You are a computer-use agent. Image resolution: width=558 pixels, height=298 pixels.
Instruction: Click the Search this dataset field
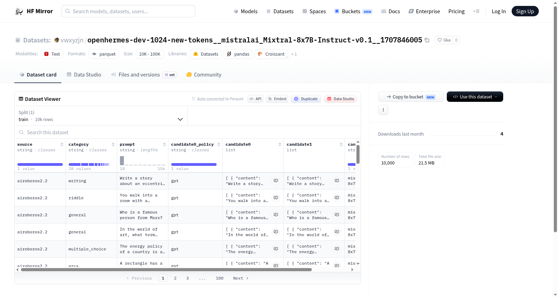click(188, 132)
